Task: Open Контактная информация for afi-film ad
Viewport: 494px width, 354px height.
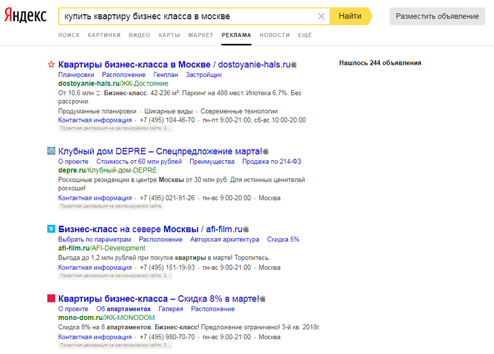Action: tap(95, 267)
